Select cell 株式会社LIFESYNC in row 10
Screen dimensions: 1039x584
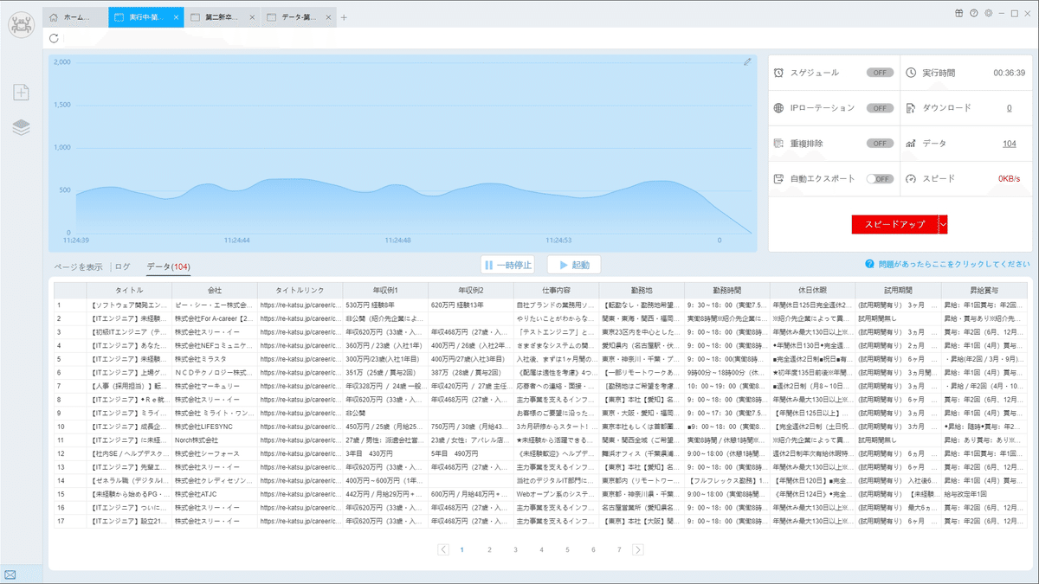[214, 427]
